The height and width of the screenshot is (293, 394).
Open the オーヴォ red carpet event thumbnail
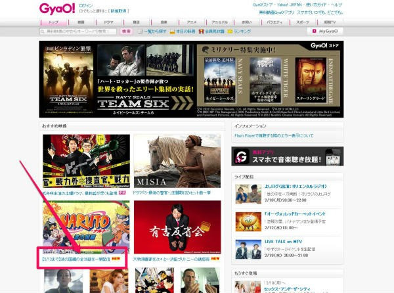pos(248,221)
